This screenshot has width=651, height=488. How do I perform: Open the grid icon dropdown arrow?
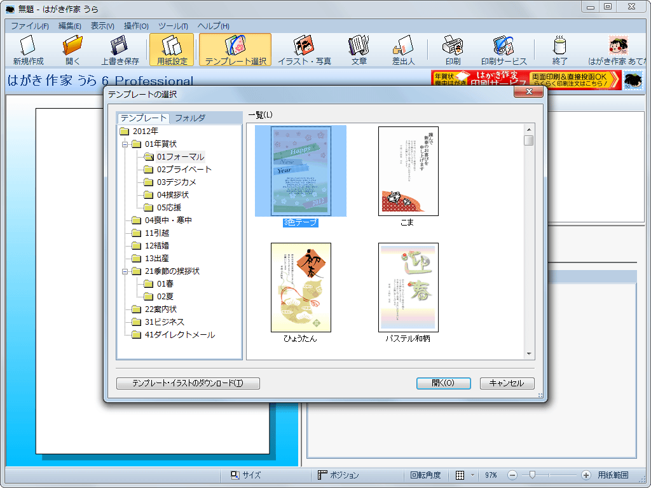[x=472, y=475]
